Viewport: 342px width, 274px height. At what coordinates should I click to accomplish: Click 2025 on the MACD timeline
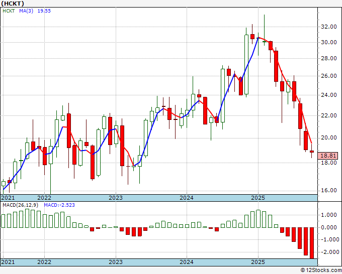click(258, 262)
